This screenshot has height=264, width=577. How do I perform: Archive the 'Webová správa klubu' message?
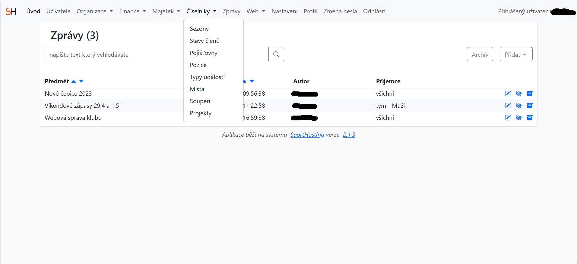coord(529,118)
